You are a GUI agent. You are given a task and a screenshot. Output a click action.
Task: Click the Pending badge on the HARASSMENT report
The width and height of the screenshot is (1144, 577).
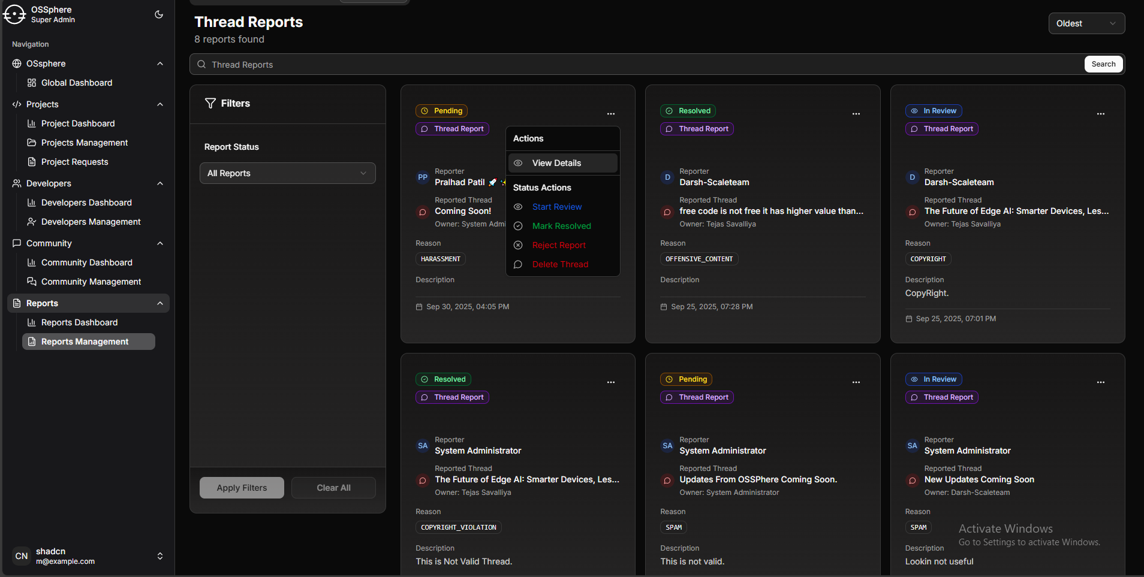[x=441, y=111]
